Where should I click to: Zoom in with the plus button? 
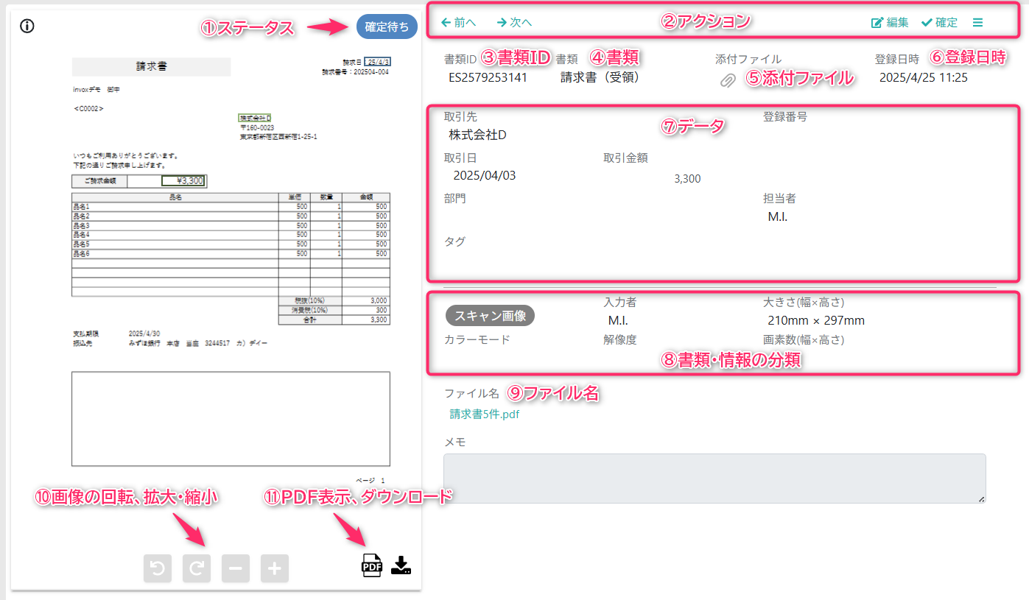275,568
